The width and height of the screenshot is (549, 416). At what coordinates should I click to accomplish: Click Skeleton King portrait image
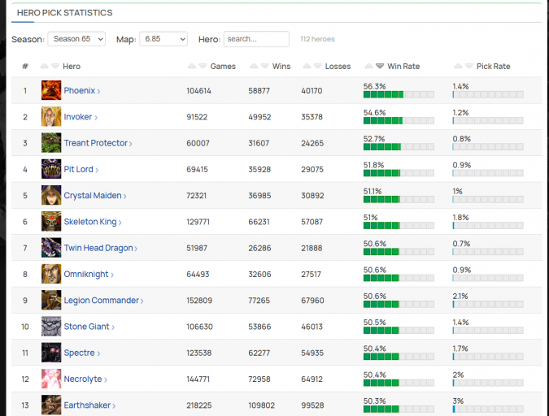tap(51, 222)
